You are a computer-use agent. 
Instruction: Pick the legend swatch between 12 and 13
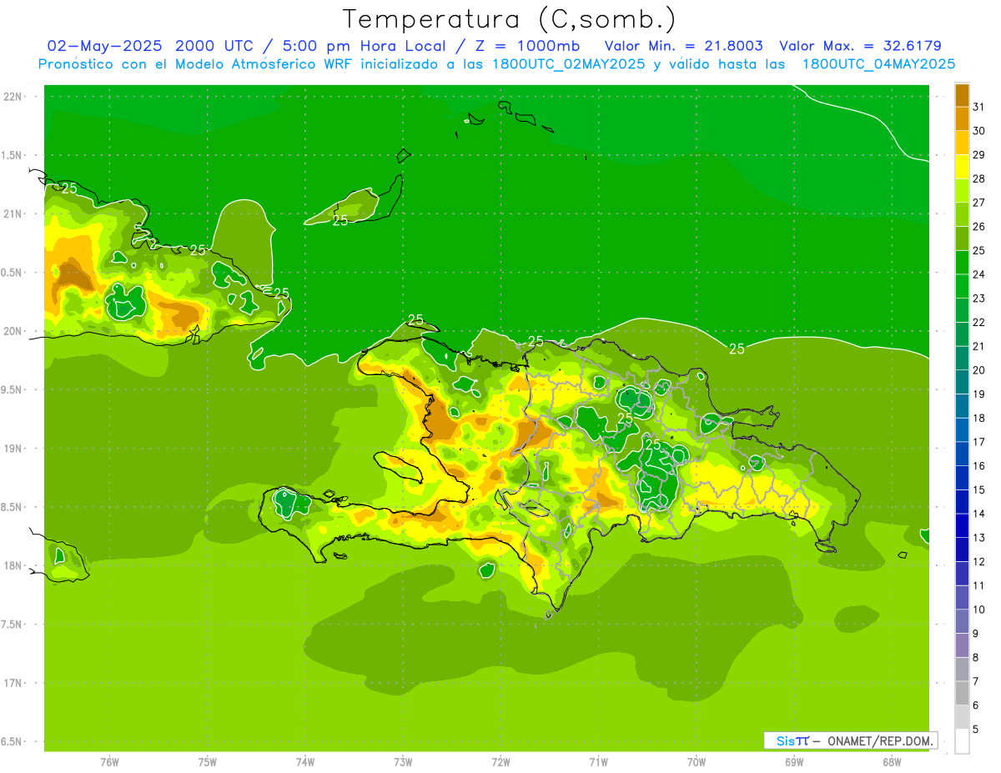click(962, 550)
